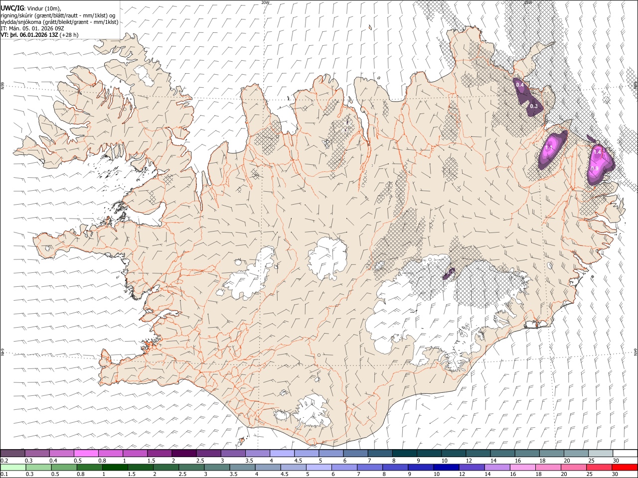Image resolution: width=638 pixels, height=478 pixels.
Task: Click the 0.3 snowfall value on the map
Action: [x=534, y=106]
